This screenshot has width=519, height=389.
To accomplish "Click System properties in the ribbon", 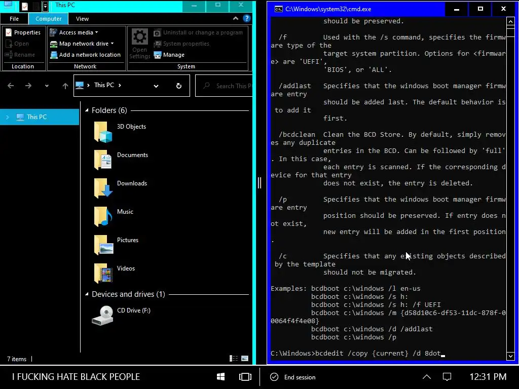I will pos(181,44).
